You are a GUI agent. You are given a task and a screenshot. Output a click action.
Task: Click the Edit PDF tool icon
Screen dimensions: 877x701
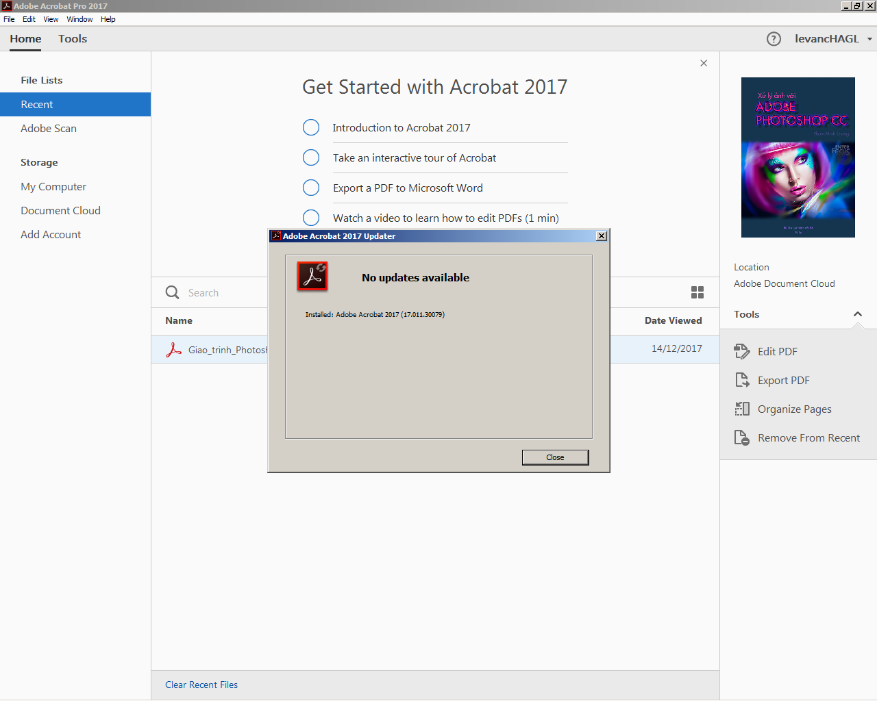(742, 351)
